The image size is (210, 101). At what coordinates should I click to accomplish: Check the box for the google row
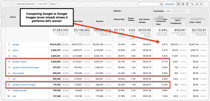[3, 44]
